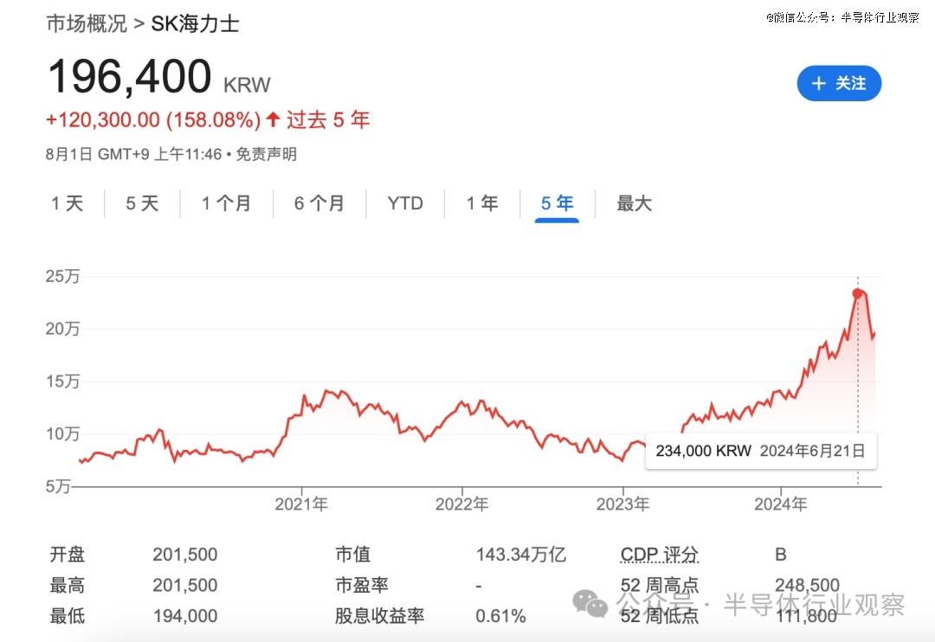Select the 1 天 range tab
The width and height of the screenshot is (935, 642).
point(68,203)
